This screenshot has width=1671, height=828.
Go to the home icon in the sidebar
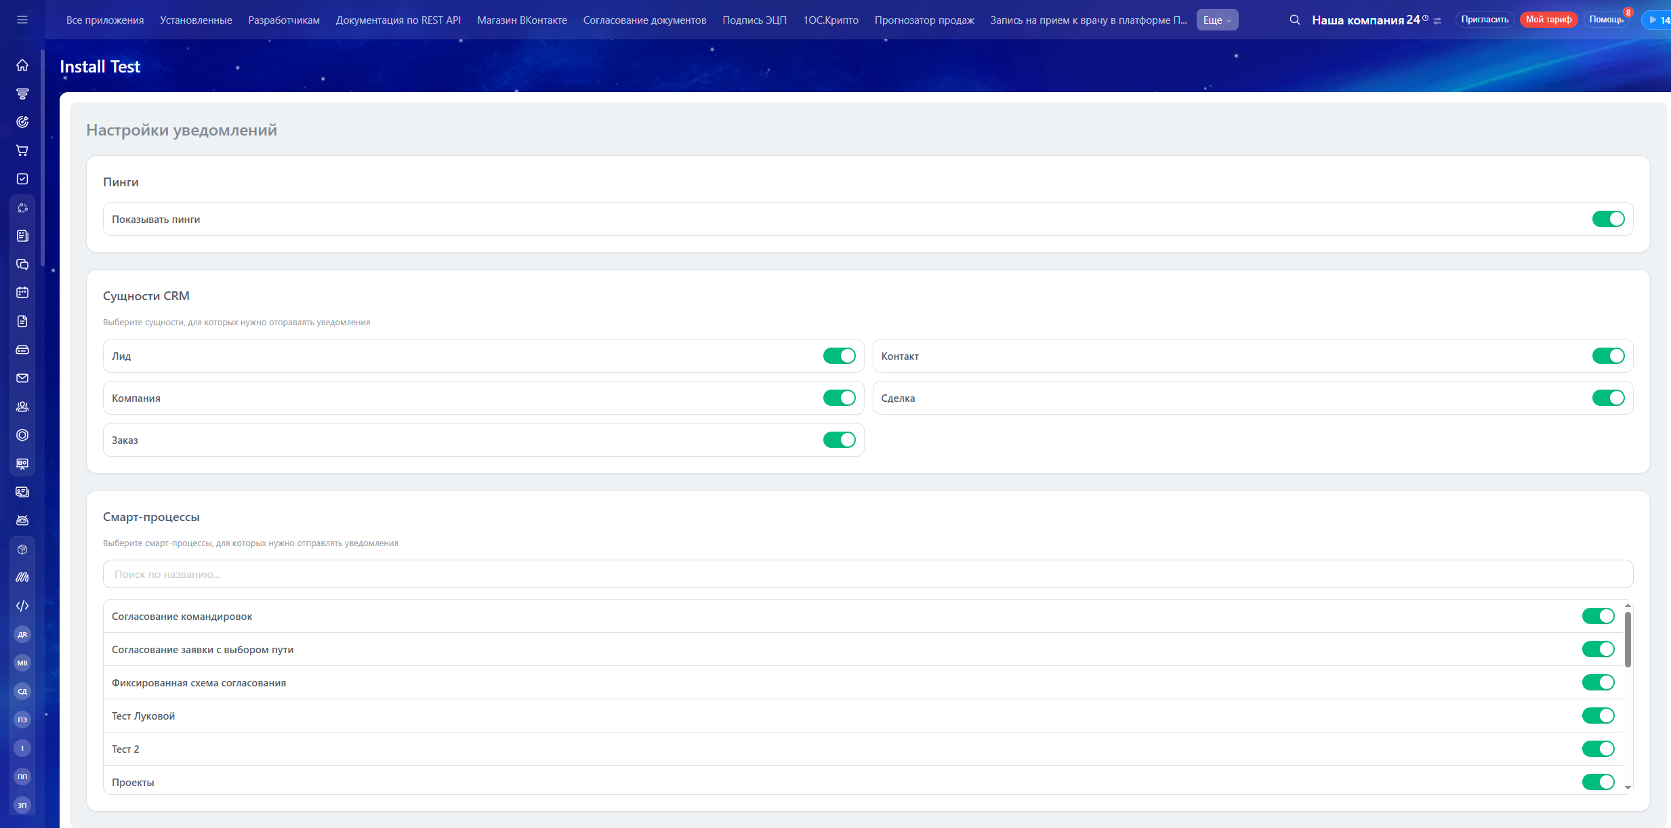(x=22, y=65)
